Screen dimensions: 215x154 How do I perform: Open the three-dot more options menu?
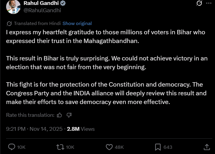(x=209, y=3)
